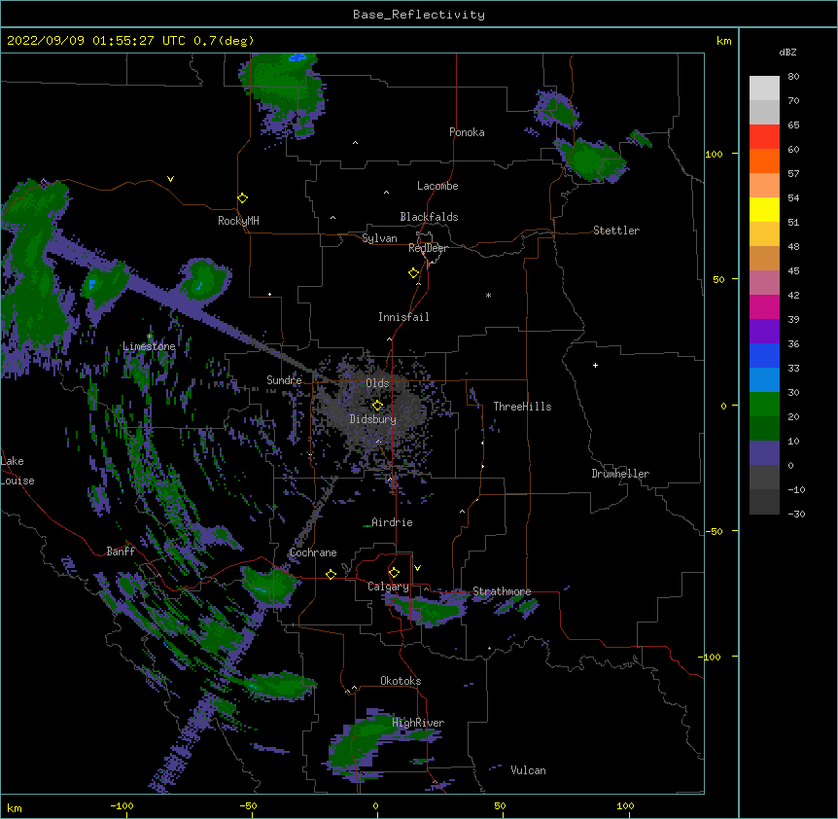838x819 pixels.
Task: Click the Strathmore town label
Action: click(x=502, y=591)
